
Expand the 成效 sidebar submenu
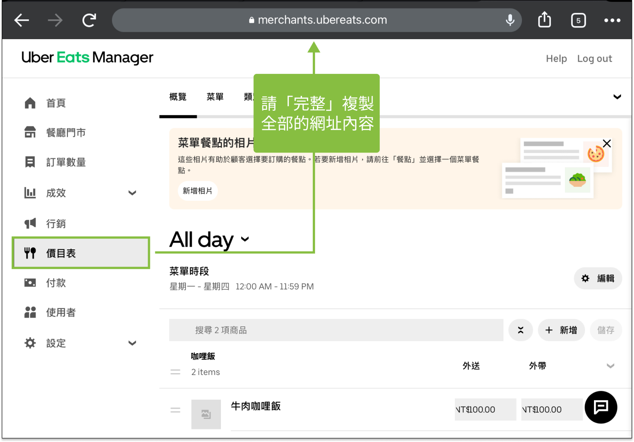pos(132,193)
